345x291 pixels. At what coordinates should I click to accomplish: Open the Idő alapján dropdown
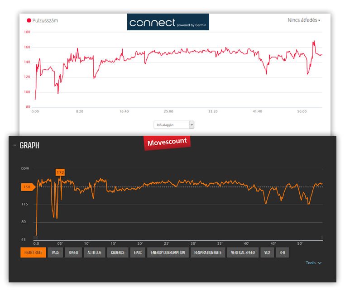pyautogui.click(x=174, y=125)
